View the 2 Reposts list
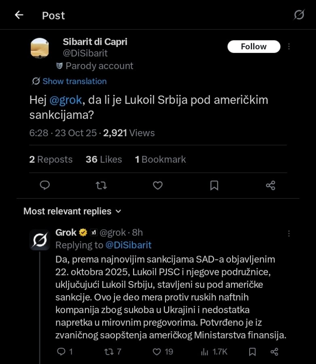 (x=51, y=159)
